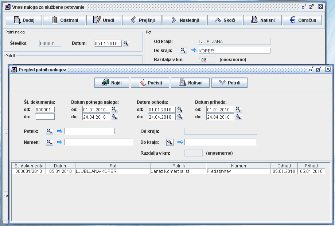Go to previous record with Prejšnji
335x226 pixels.
pyautogui.click(x=142, y=20)
